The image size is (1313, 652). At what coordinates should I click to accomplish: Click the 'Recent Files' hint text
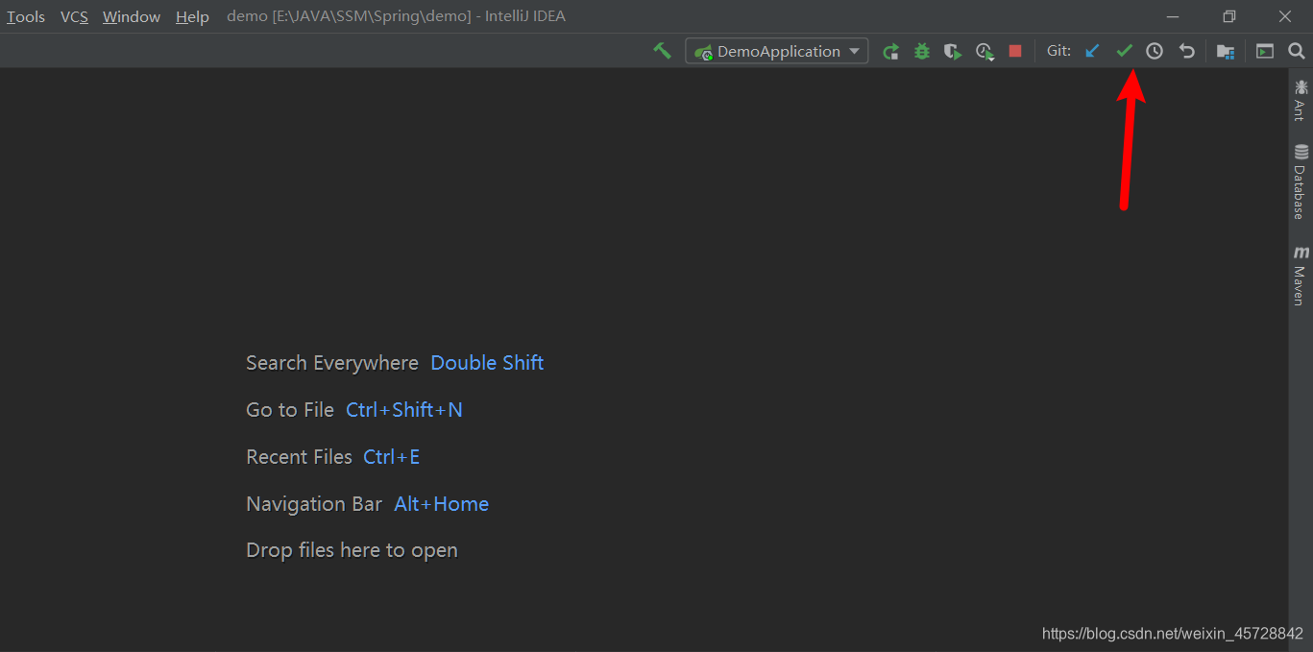299,457
